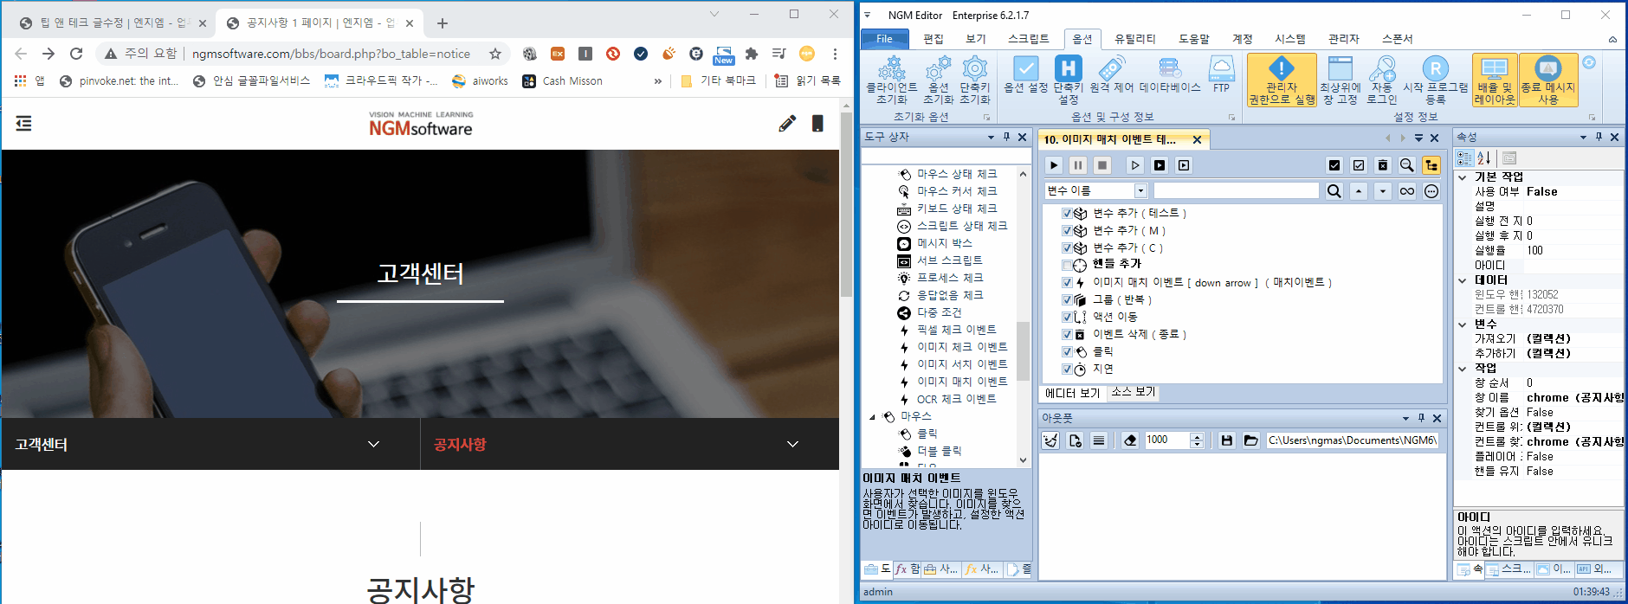Viewport: 1628px width, 604px height.
Task: Switch to the 편집 ribbon tab
Action: point(934,39)
